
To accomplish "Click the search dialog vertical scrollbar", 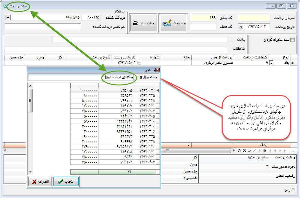I will [x=30, y=128].
